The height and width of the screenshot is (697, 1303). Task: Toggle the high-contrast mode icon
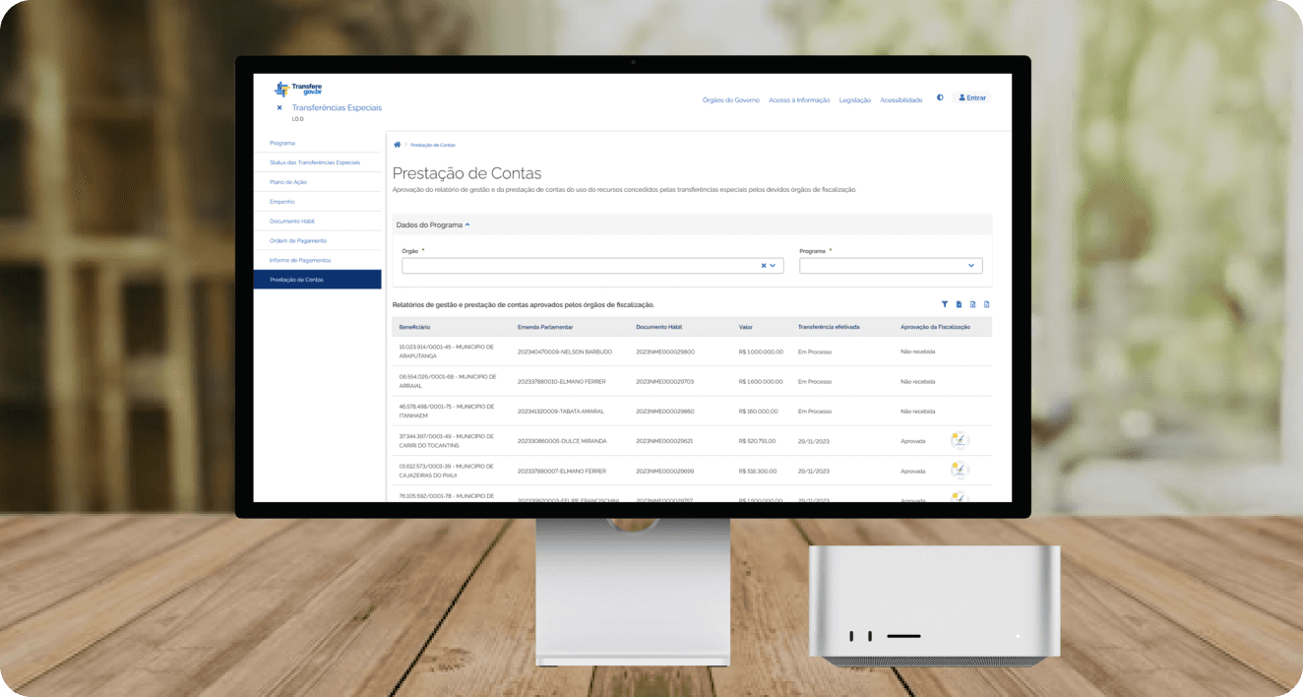940,98
